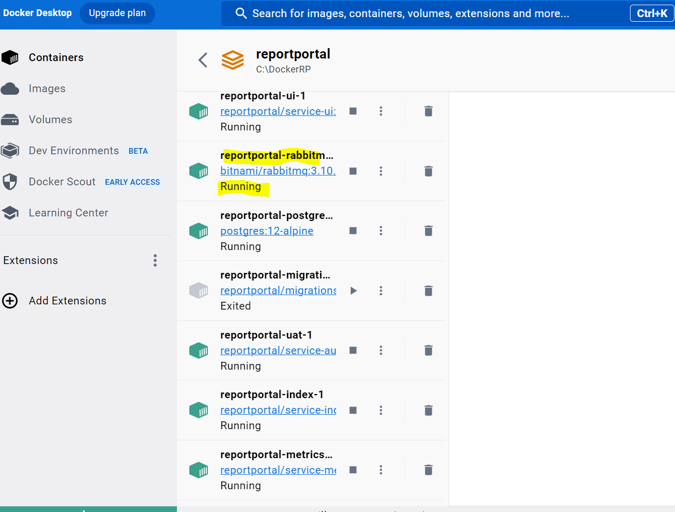The height and width of the screenshot is (512, 675).
Task: Open the postgres:12-alpine image link
Action: coord(266,230)
